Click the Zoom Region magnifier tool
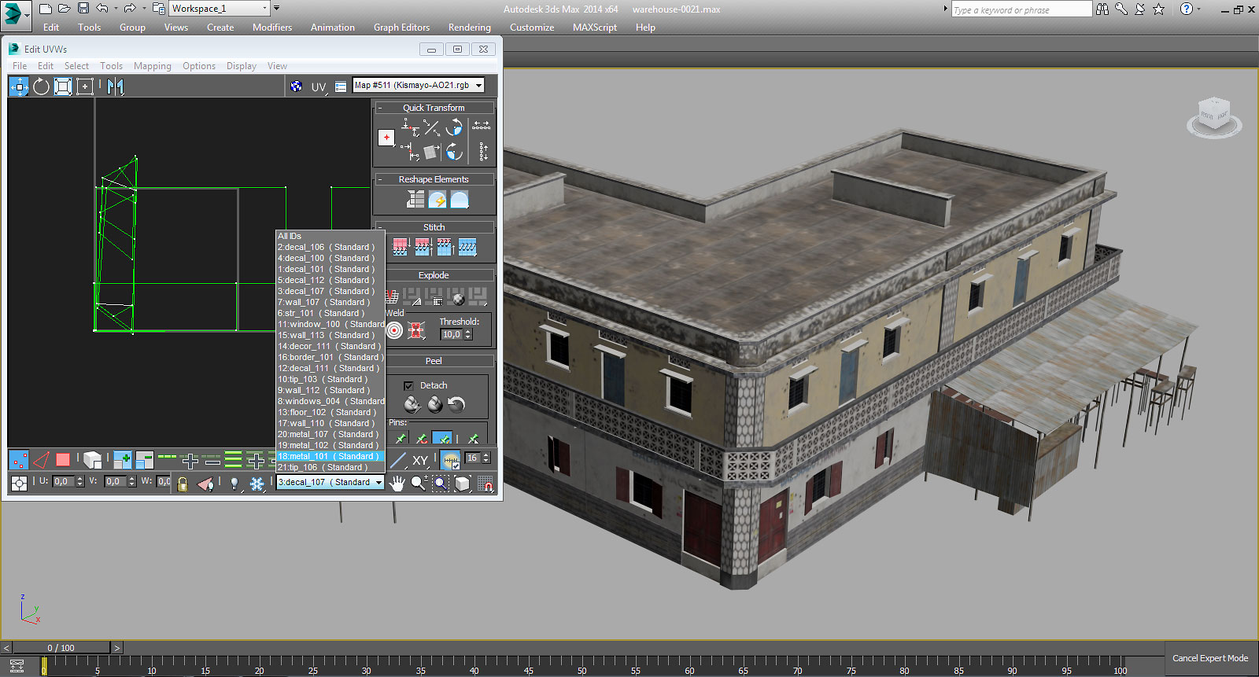Image resolution: width=1259 pixels, height=677 pixels. [441, 483]
